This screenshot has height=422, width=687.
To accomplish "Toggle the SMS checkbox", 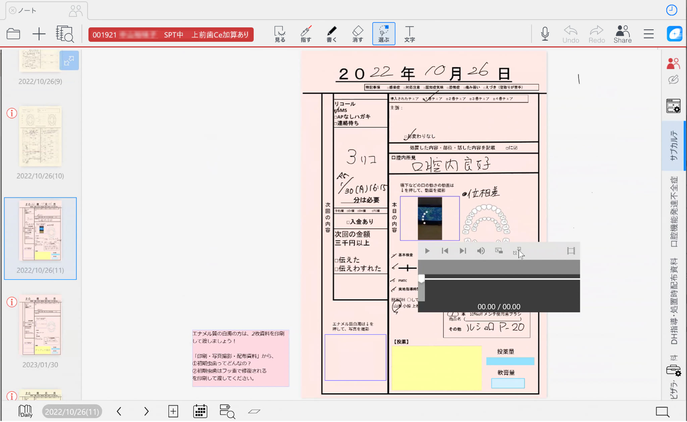I will coord(335,111).
